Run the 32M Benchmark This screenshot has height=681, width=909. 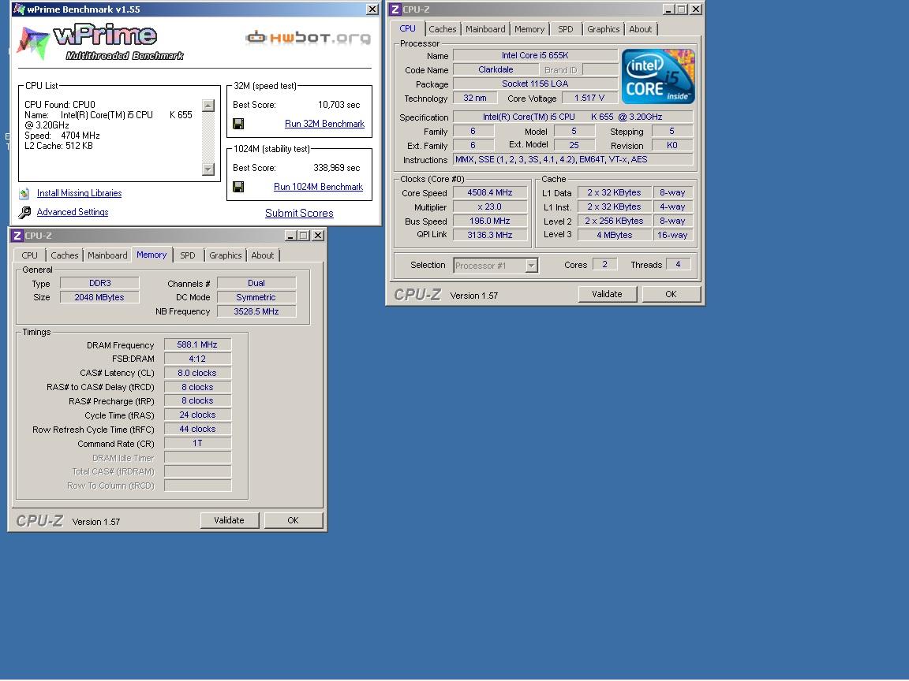click(x=324, y=124)
